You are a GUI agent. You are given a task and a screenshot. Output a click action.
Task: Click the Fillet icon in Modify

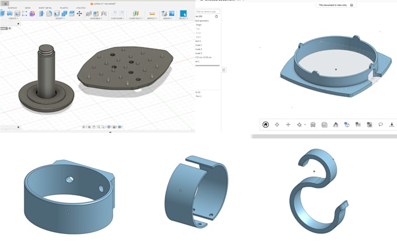pyautogui.click(x=49, y=13)
